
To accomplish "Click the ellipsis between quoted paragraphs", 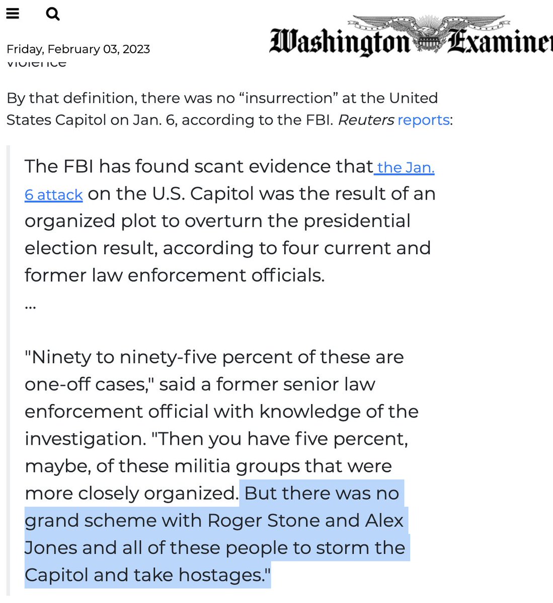I will click(x=30, y=305).
